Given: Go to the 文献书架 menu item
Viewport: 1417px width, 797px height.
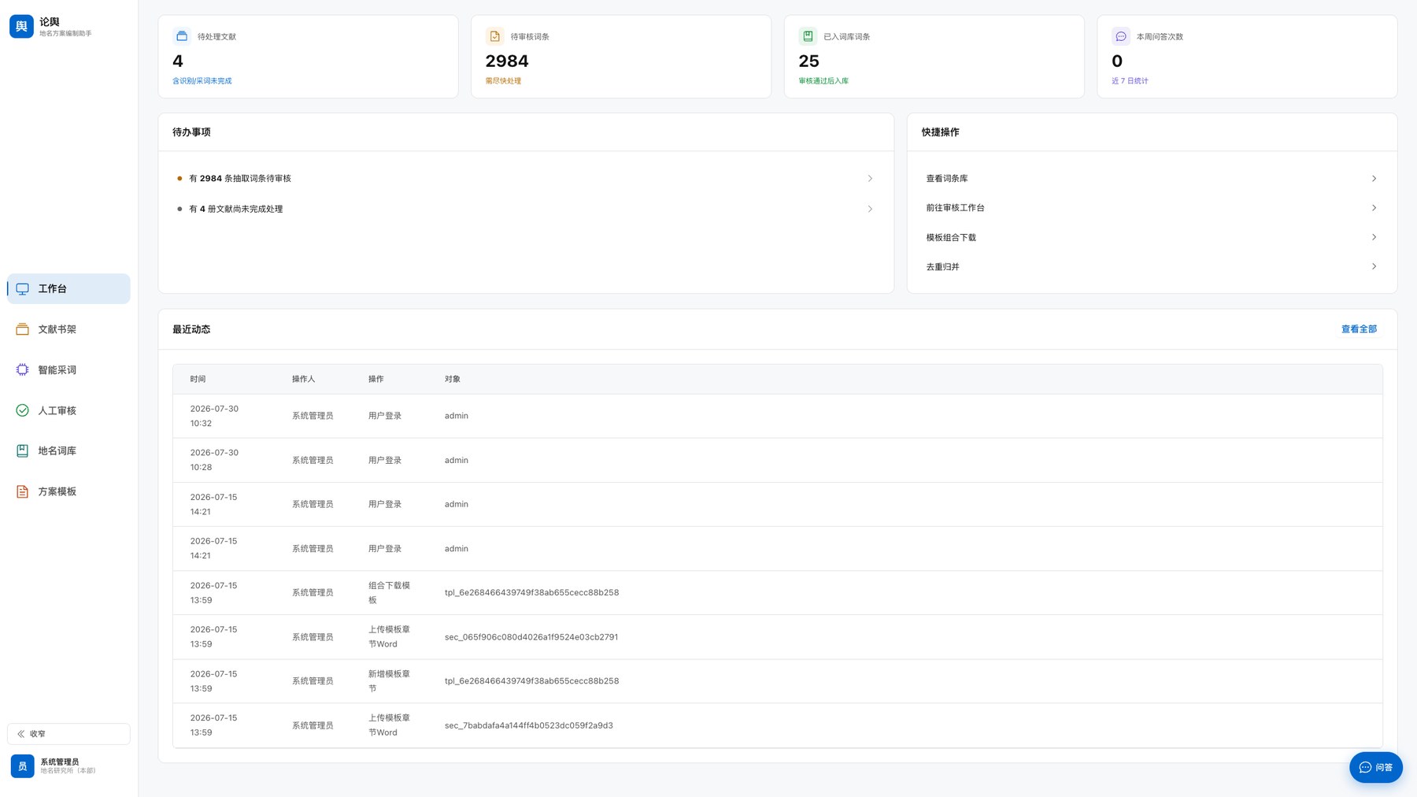Looking at the screenshot, I should [x=68, y=329].
